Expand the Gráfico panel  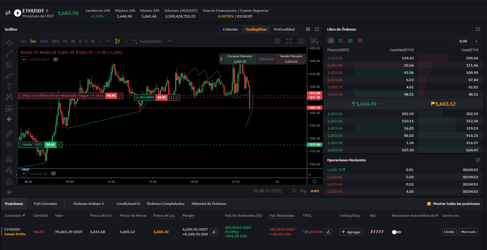tap(317, 29)
